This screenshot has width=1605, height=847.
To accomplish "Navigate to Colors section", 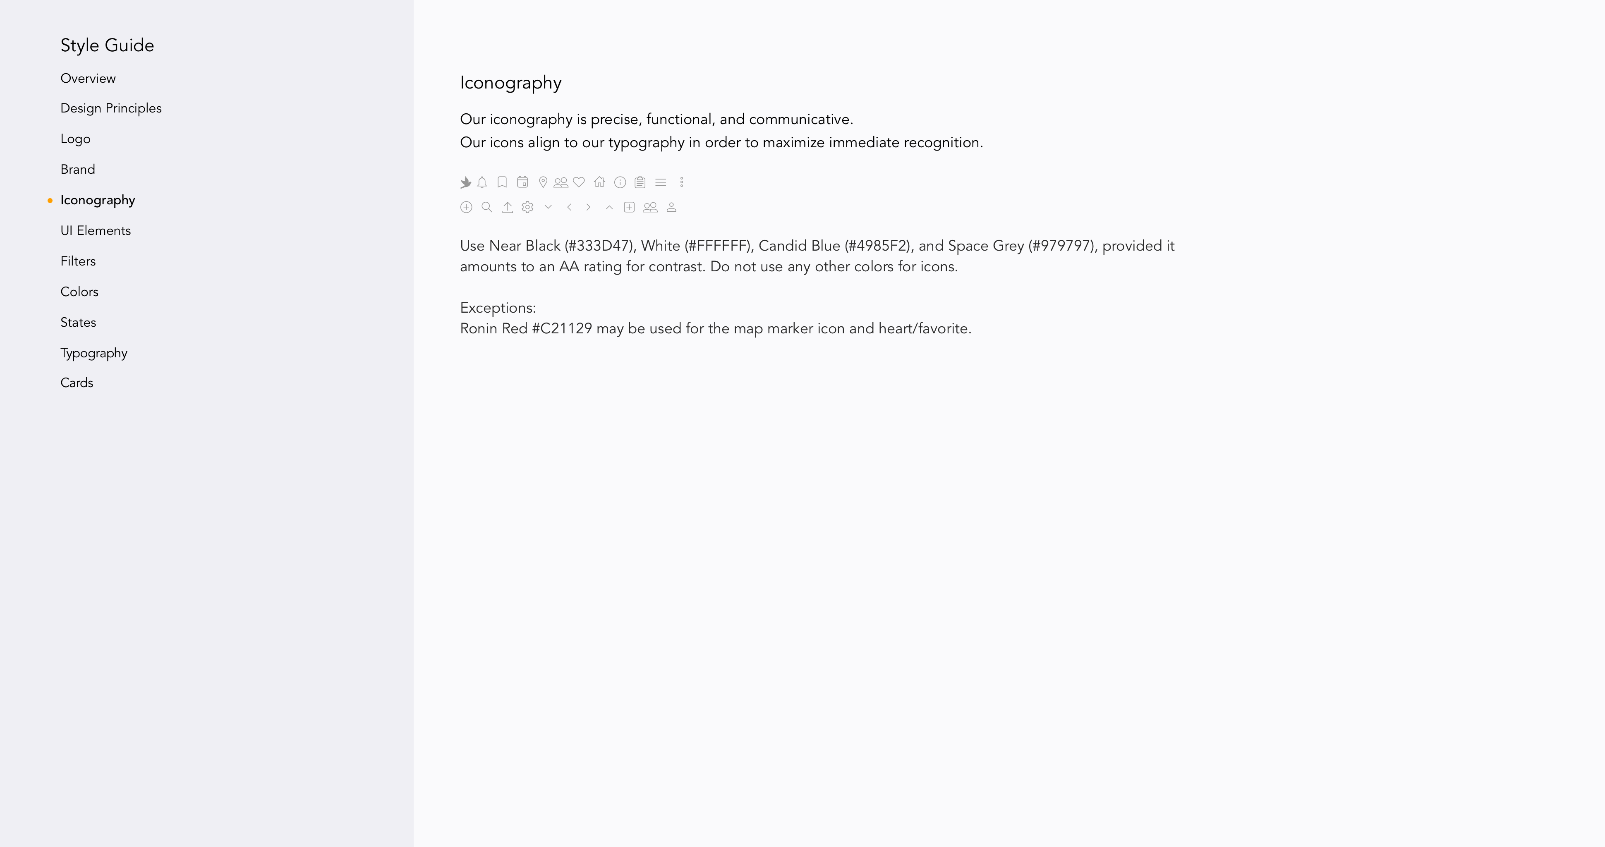I will coord(79,291).
